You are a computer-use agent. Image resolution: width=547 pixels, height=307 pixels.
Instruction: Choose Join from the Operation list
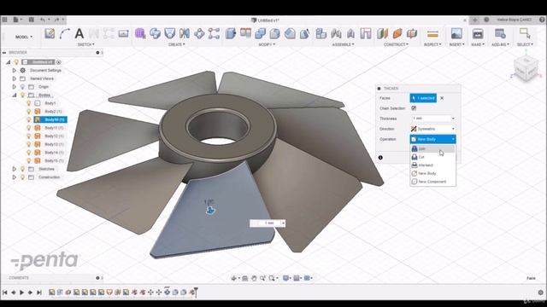[x=433, y=148]
